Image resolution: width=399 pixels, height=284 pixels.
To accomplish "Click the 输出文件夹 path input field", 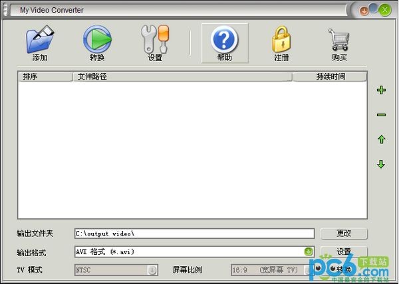I will coord(194,234).
